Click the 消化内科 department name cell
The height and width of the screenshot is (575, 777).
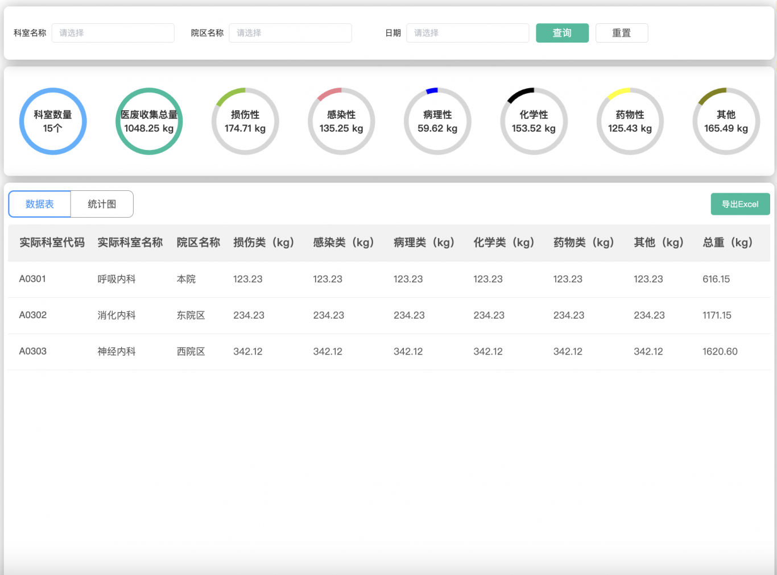[x=117, y=315]
